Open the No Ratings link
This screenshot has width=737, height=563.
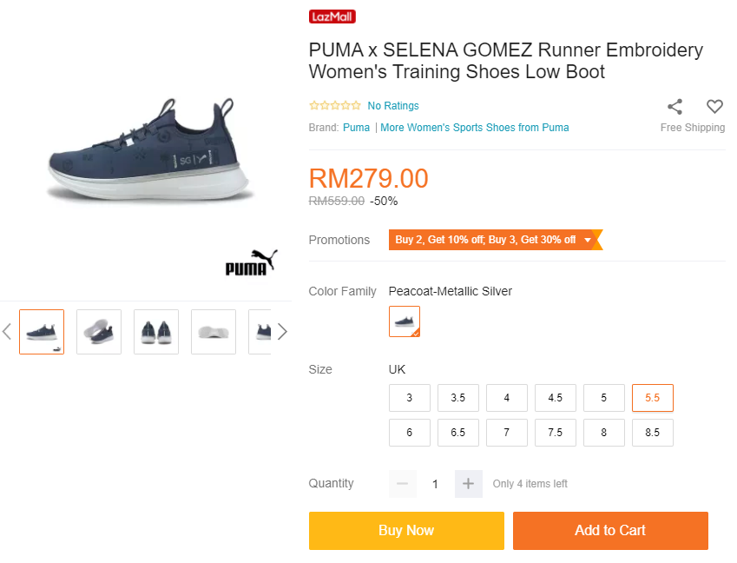393,106
